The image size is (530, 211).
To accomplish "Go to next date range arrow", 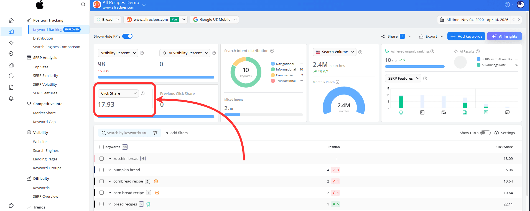I will tap(519, 20).
